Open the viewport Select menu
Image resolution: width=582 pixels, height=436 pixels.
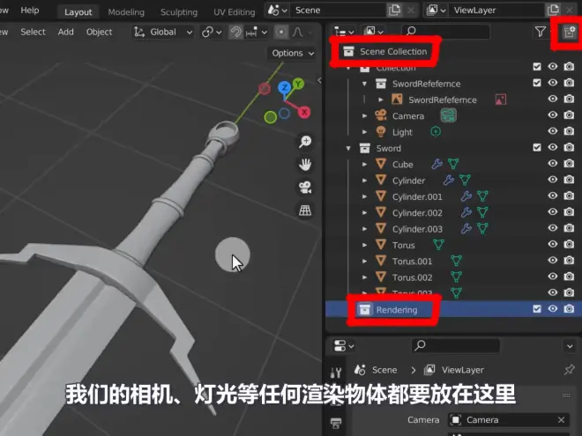(33, 32)
